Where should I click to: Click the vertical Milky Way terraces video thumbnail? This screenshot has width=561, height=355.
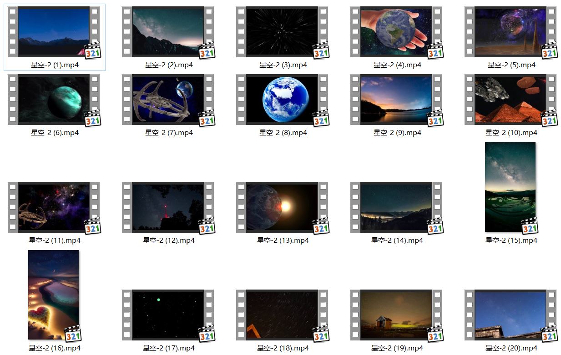tap(510, 186)
